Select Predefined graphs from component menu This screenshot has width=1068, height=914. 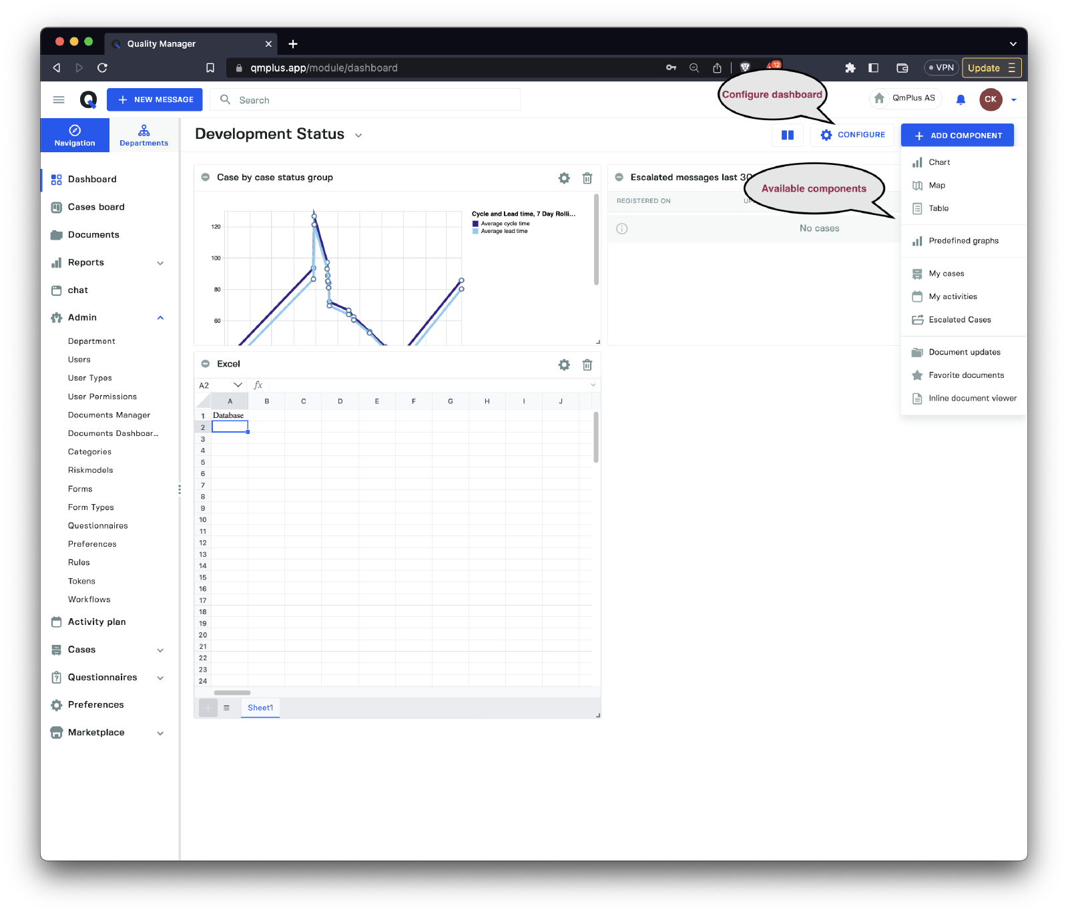(963, 241)
